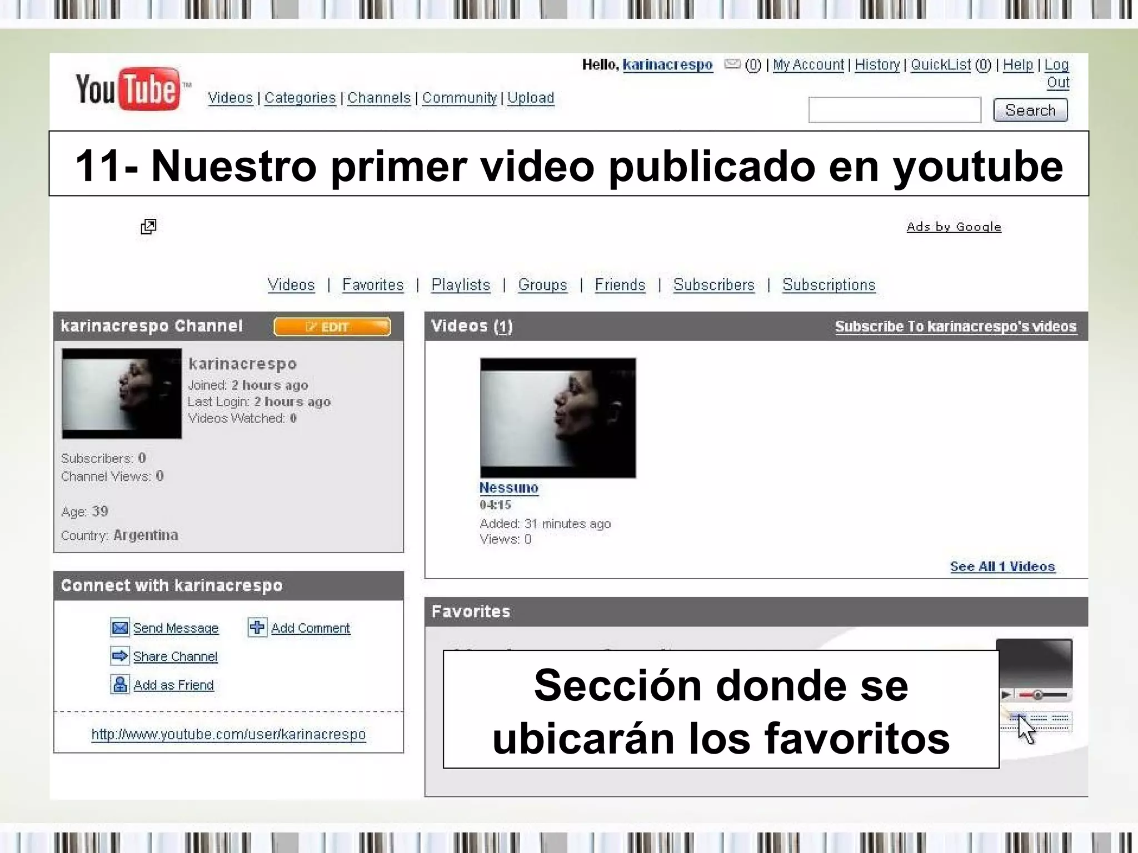
Task: Click 'Country: Argentina' text
Action: pyautogui.click(x=119, y=535)
